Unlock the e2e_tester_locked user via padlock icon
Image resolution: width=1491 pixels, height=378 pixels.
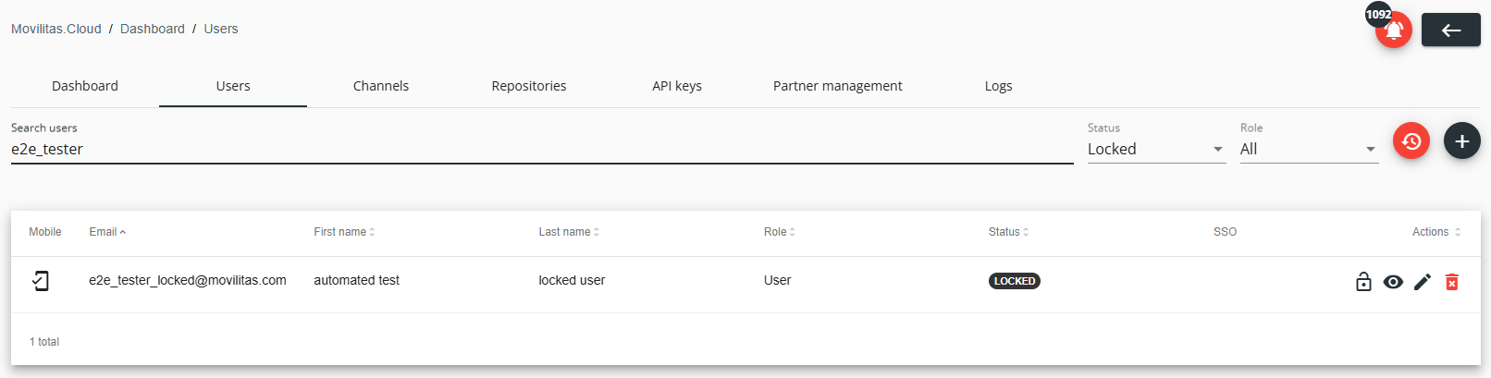1363,282
